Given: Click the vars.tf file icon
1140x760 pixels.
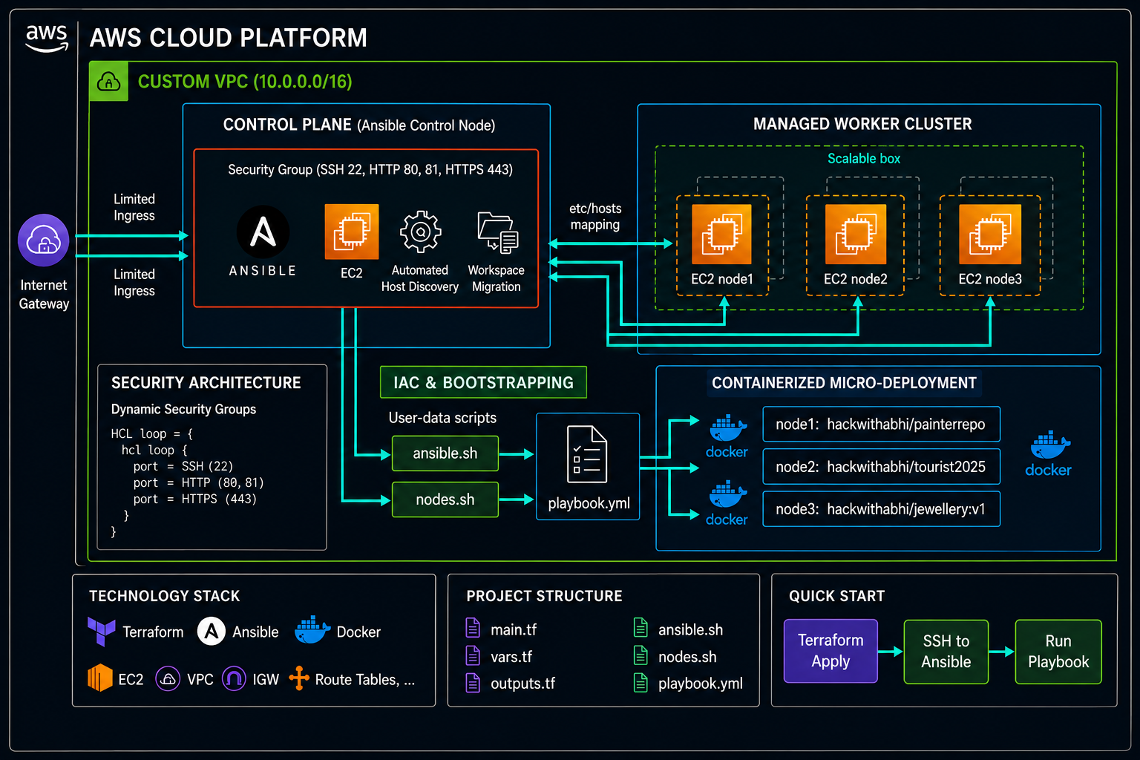Looking at the screenshot, I should [473, 655].
